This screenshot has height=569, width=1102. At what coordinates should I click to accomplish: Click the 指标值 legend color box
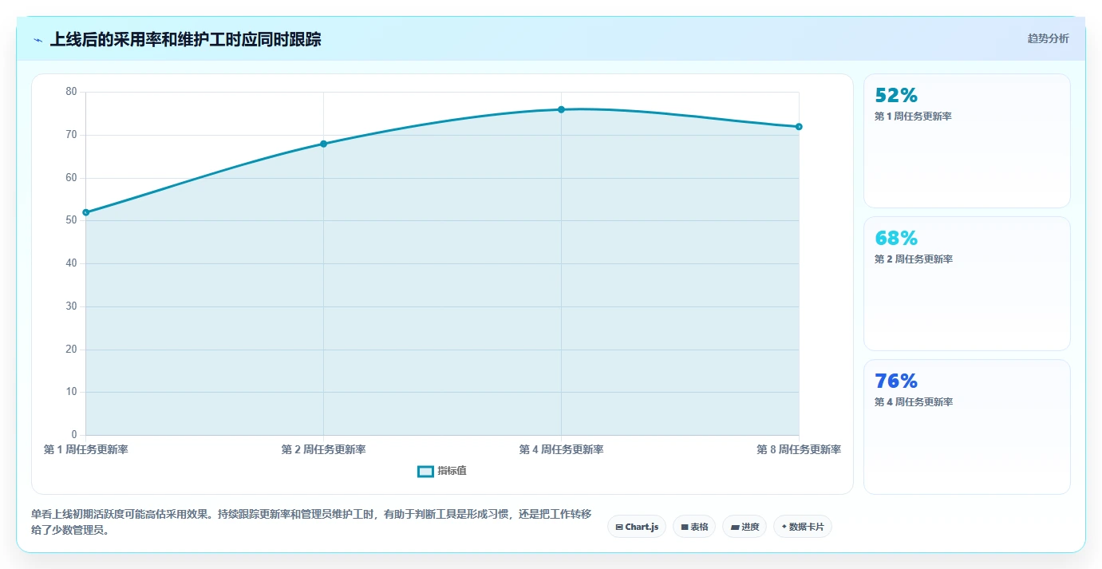[425, 472]
